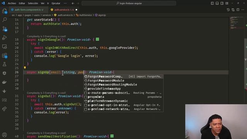Click line number 33 in gutter
The image size is (247, 139).
tap(17, 104)
